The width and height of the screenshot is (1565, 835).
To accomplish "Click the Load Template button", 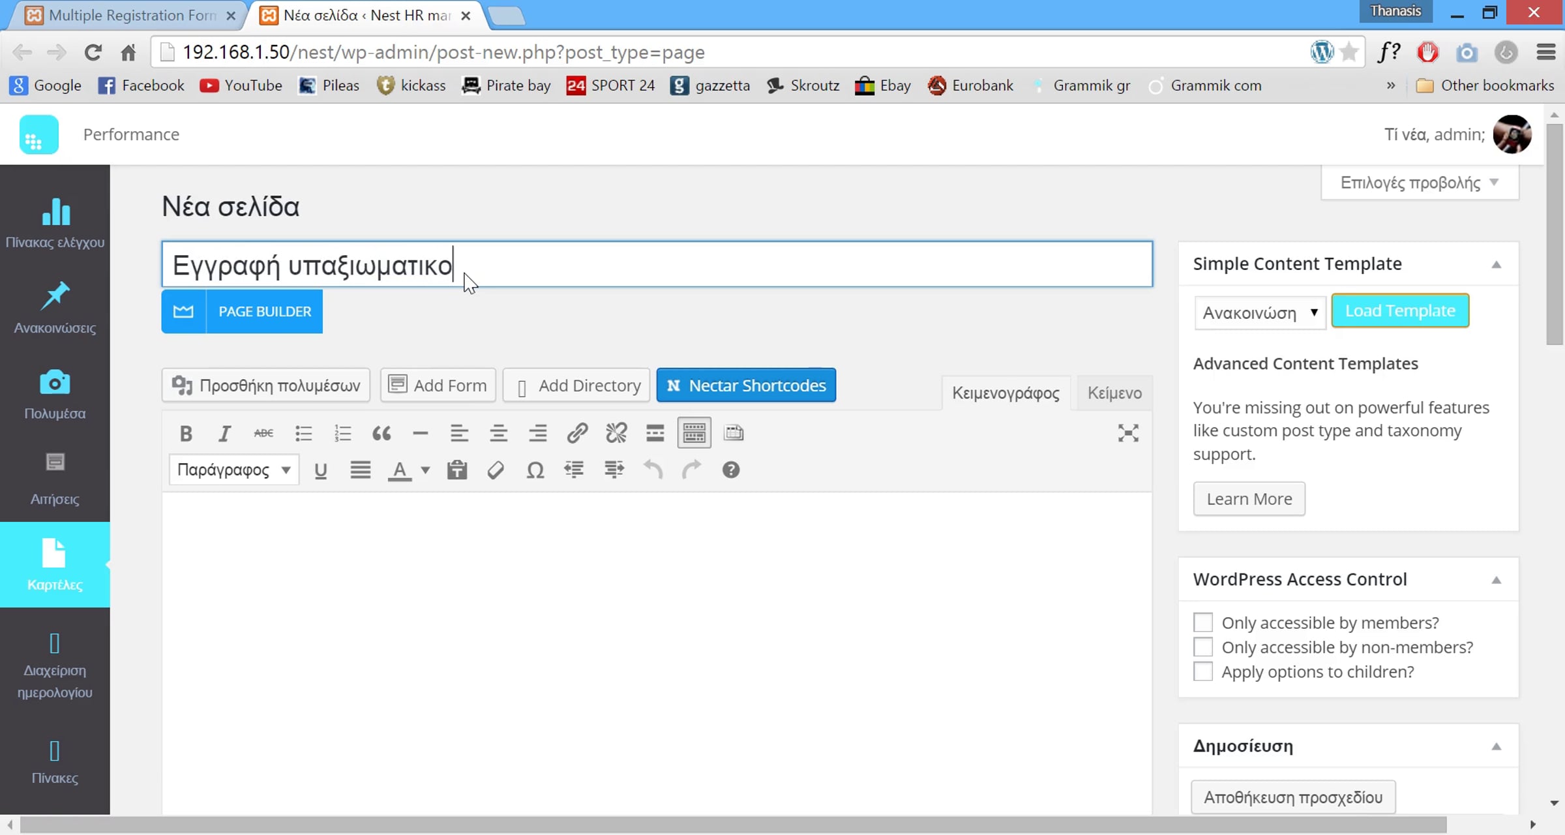I will (x=1400, y=311).
